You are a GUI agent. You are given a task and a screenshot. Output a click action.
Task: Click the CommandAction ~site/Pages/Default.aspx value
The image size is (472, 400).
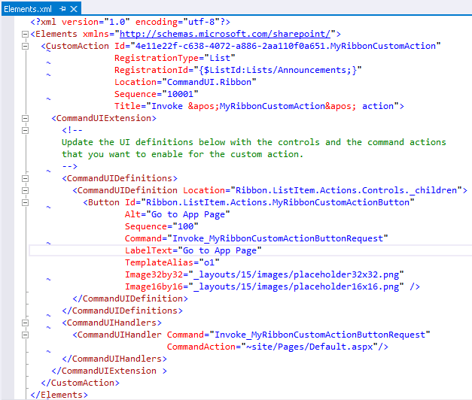[x=309, y=347]
